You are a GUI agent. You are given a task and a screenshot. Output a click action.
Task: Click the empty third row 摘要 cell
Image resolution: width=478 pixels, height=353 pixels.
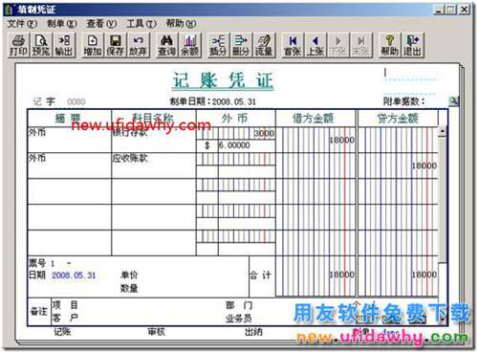(70, 191)
